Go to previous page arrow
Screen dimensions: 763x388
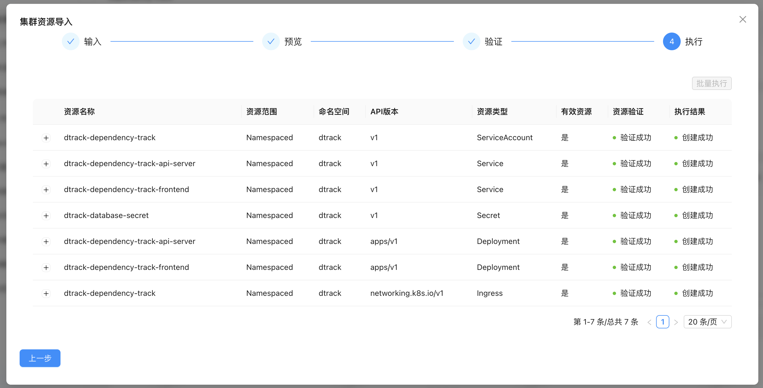(x=649, y=322)
